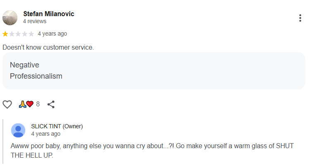Screen dimensions: 317x168
Task: Click the SLICK TINT owner avatar icon
Action: click(x=18, y=130)
